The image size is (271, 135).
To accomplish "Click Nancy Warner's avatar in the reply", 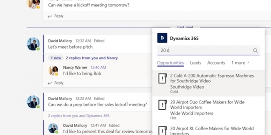I will coord(54,71).
